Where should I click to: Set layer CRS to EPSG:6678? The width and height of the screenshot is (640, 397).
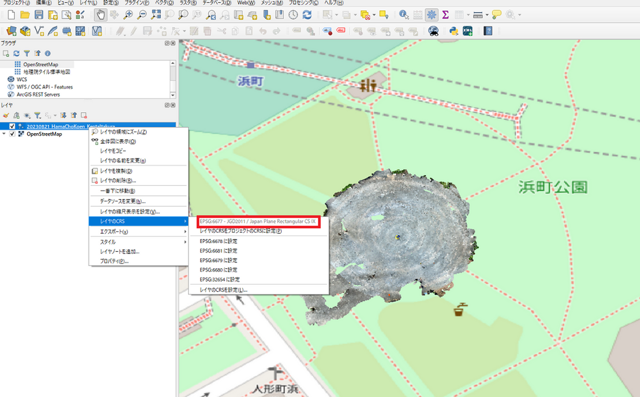218,241
